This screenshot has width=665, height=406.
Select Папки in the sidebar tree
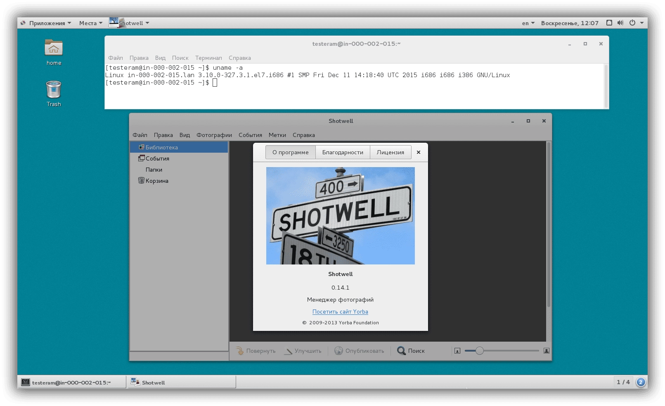point(179,170)
